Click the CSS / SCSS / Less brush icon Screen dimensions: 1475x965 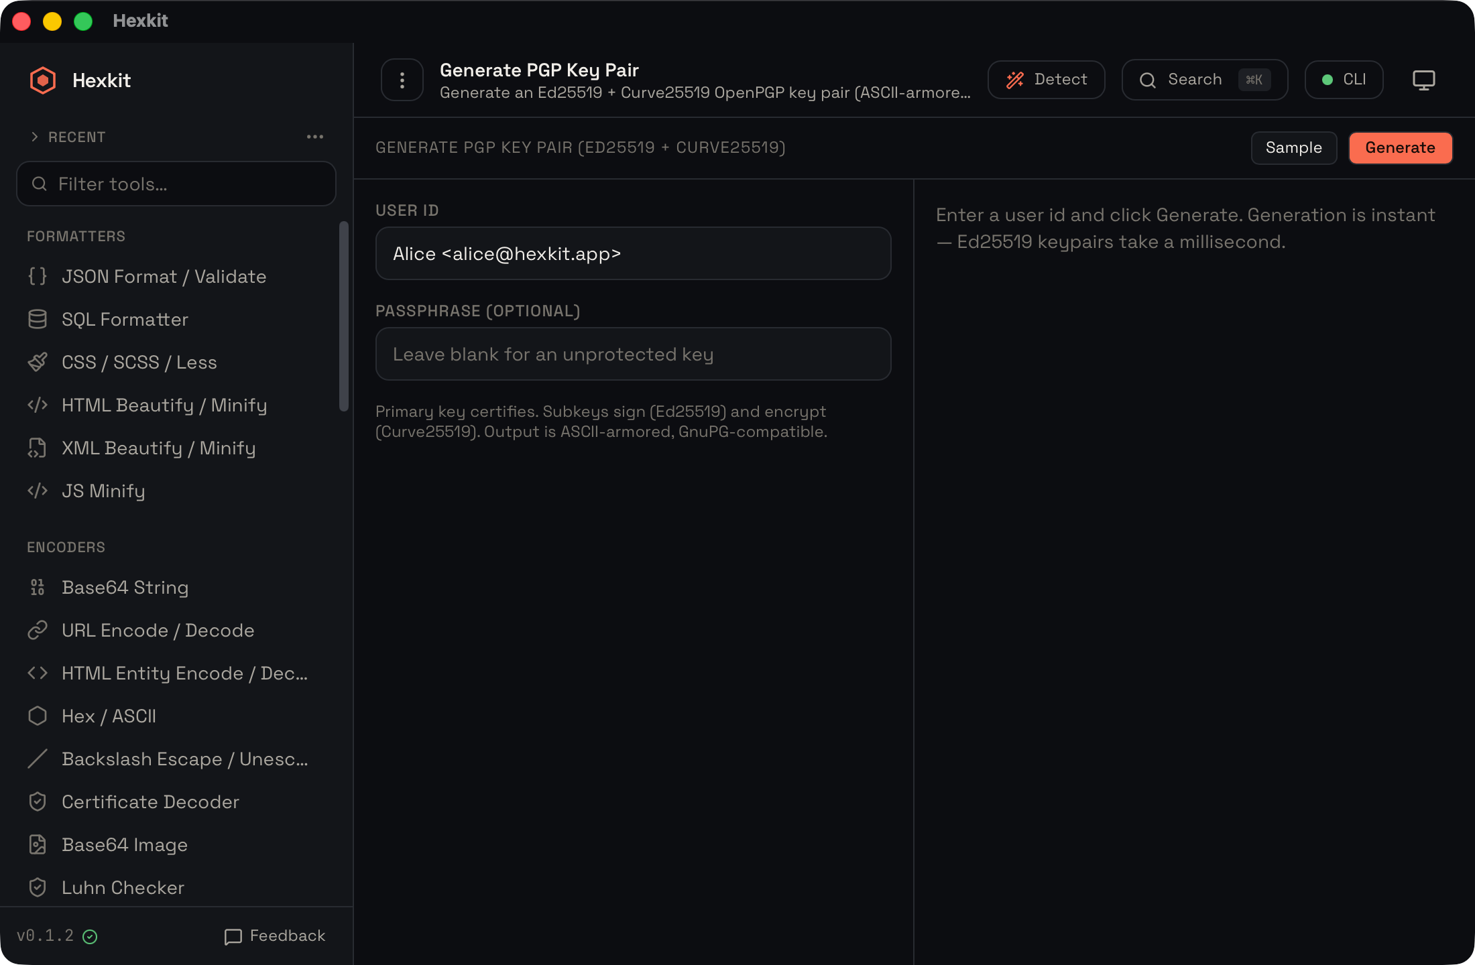click(38, 362)
